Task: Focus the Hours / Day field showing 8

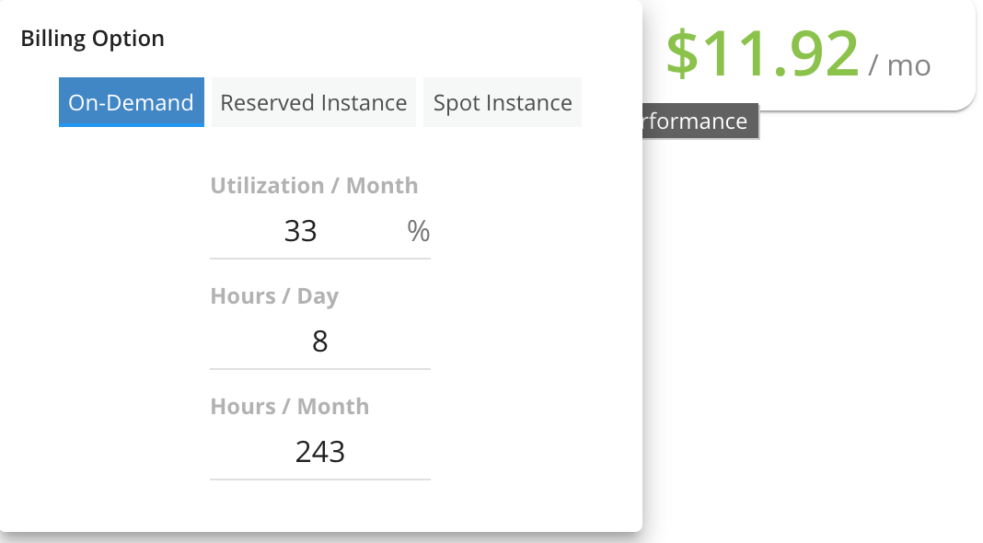Action: 319,341
